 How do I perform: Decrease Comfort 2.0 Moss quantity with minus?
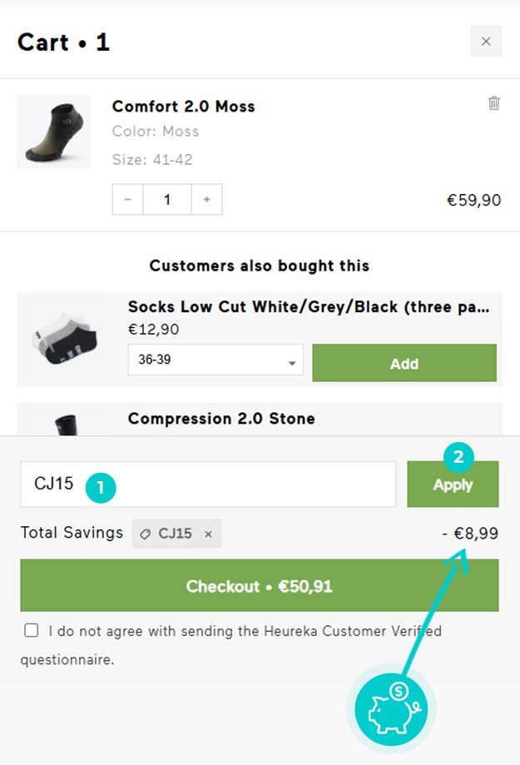128,199
